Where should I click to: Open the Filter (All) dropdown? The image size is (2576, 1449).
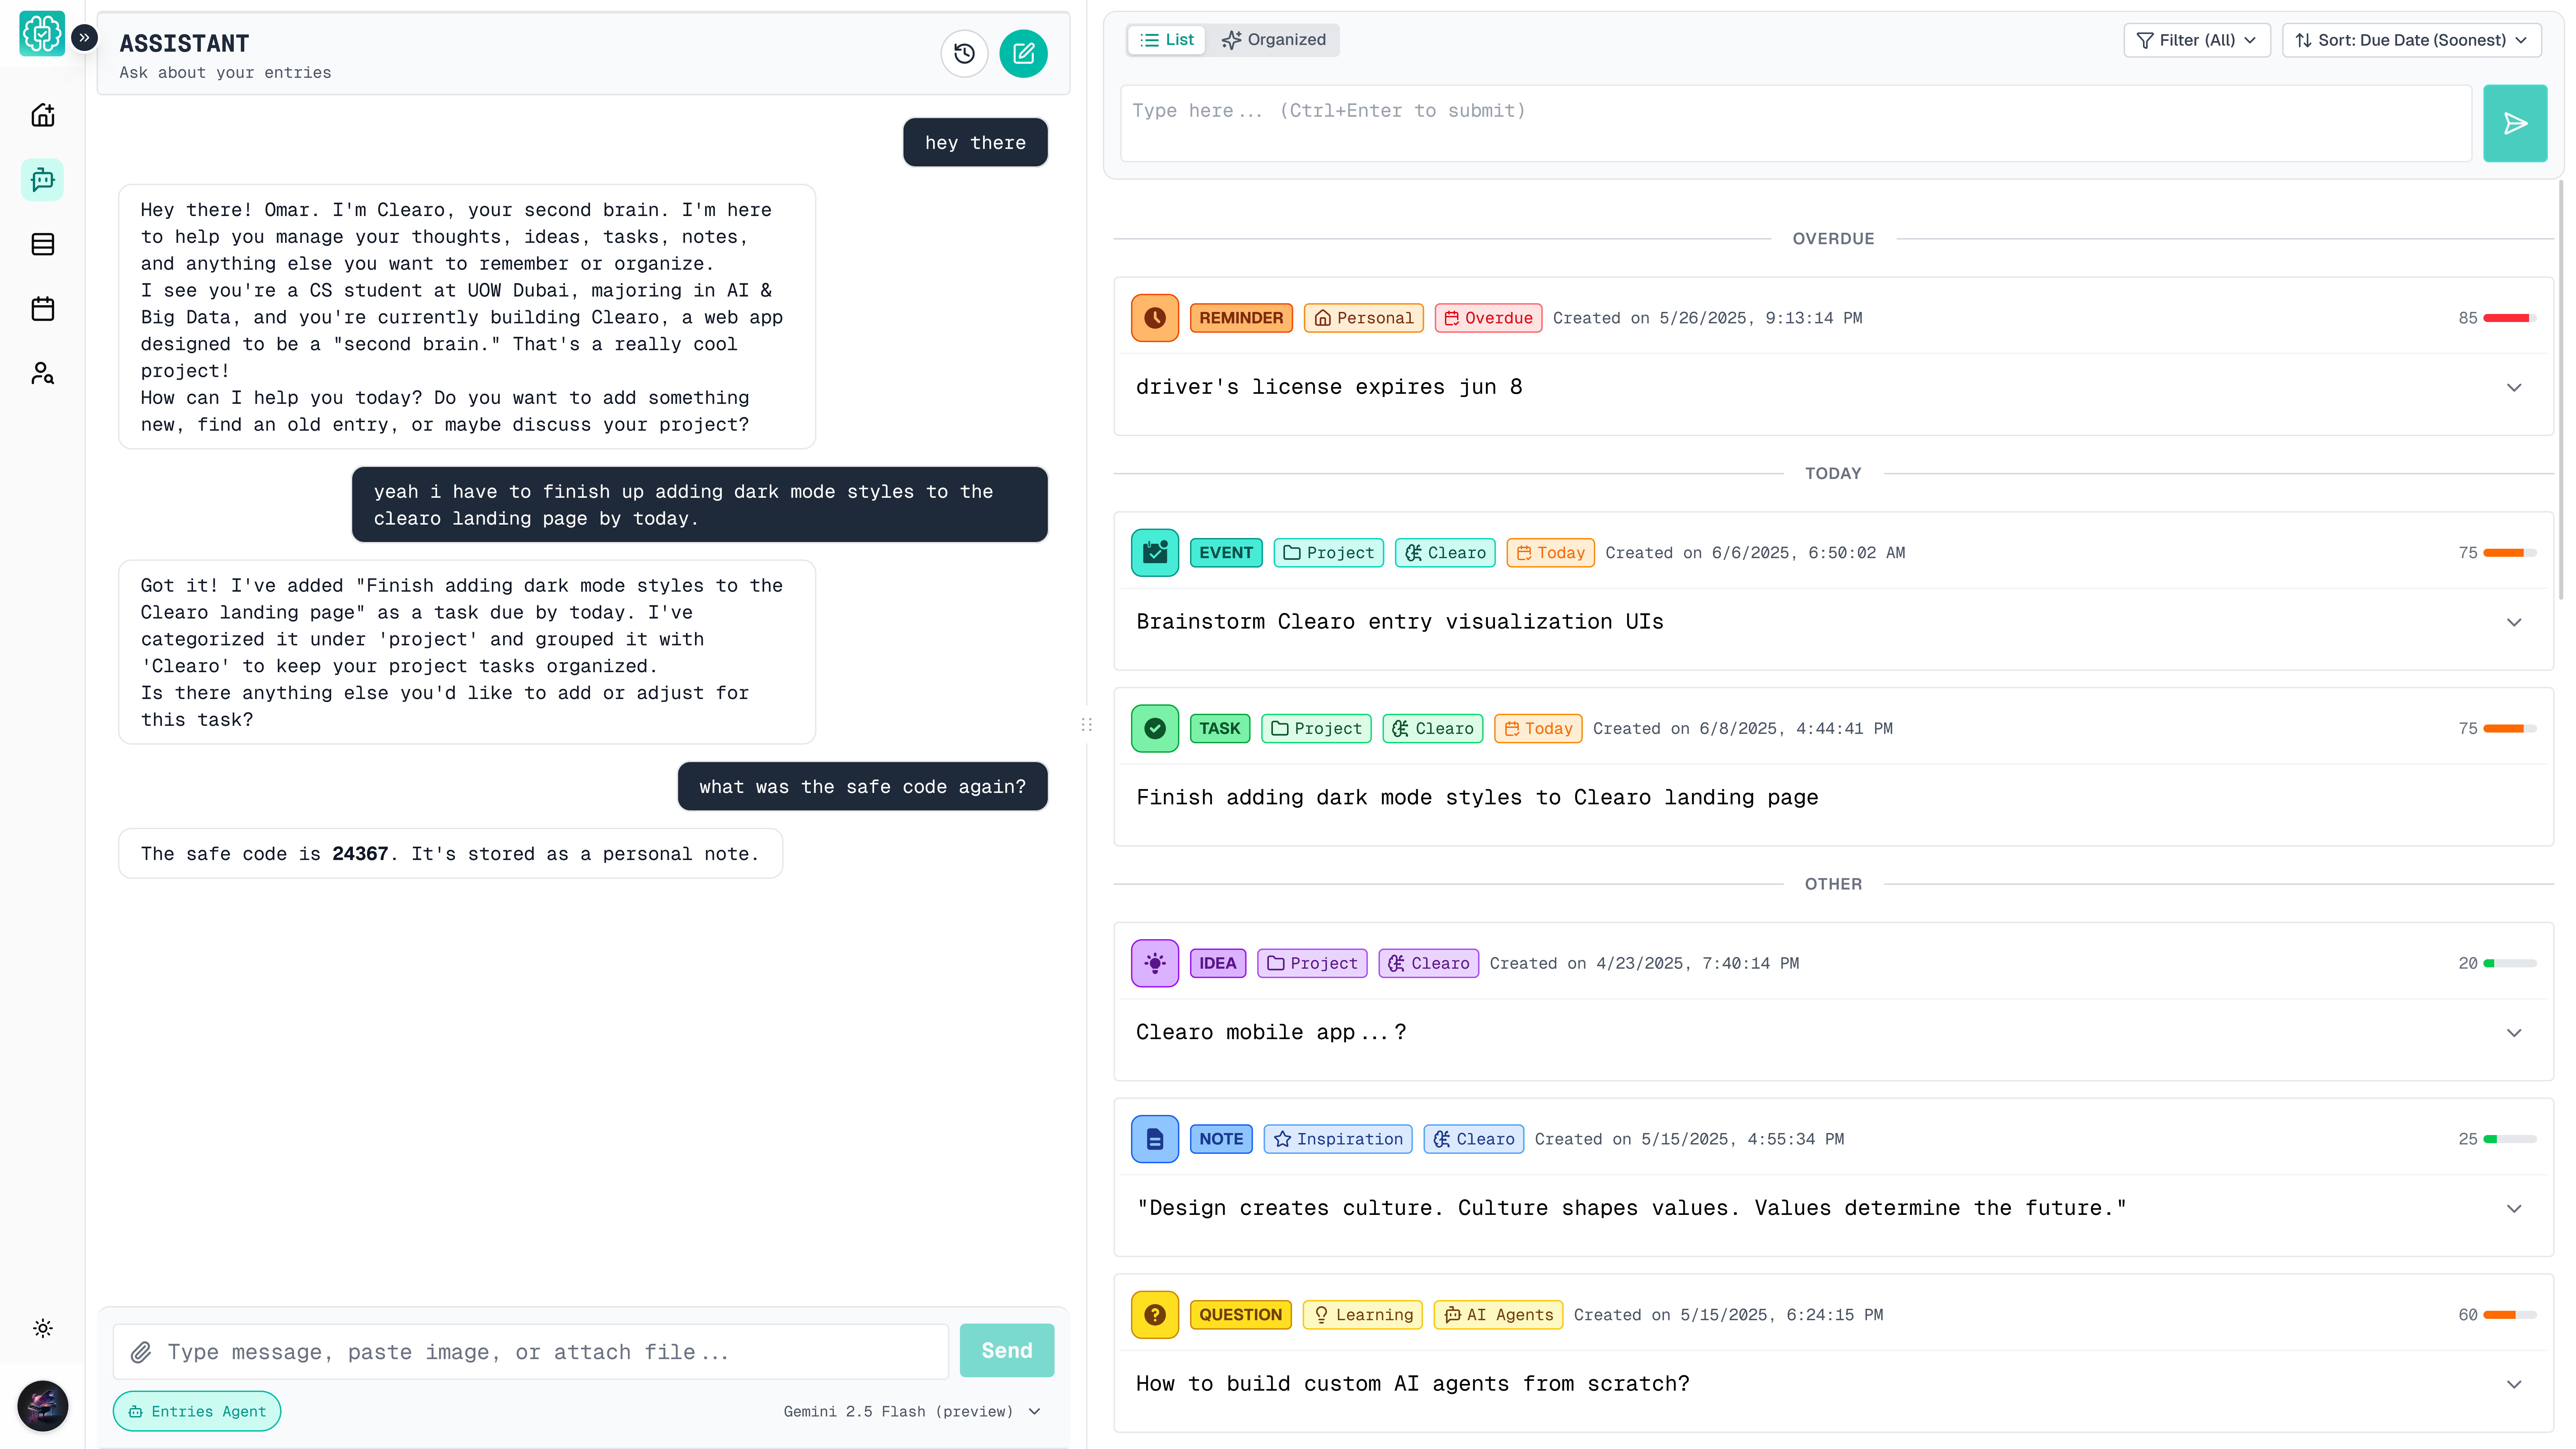(x=2197, y=40)
